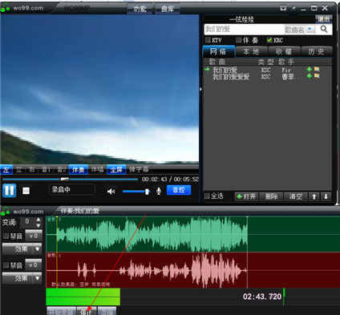Click the song search input field
340x315 pixels.
pos(244,29)
